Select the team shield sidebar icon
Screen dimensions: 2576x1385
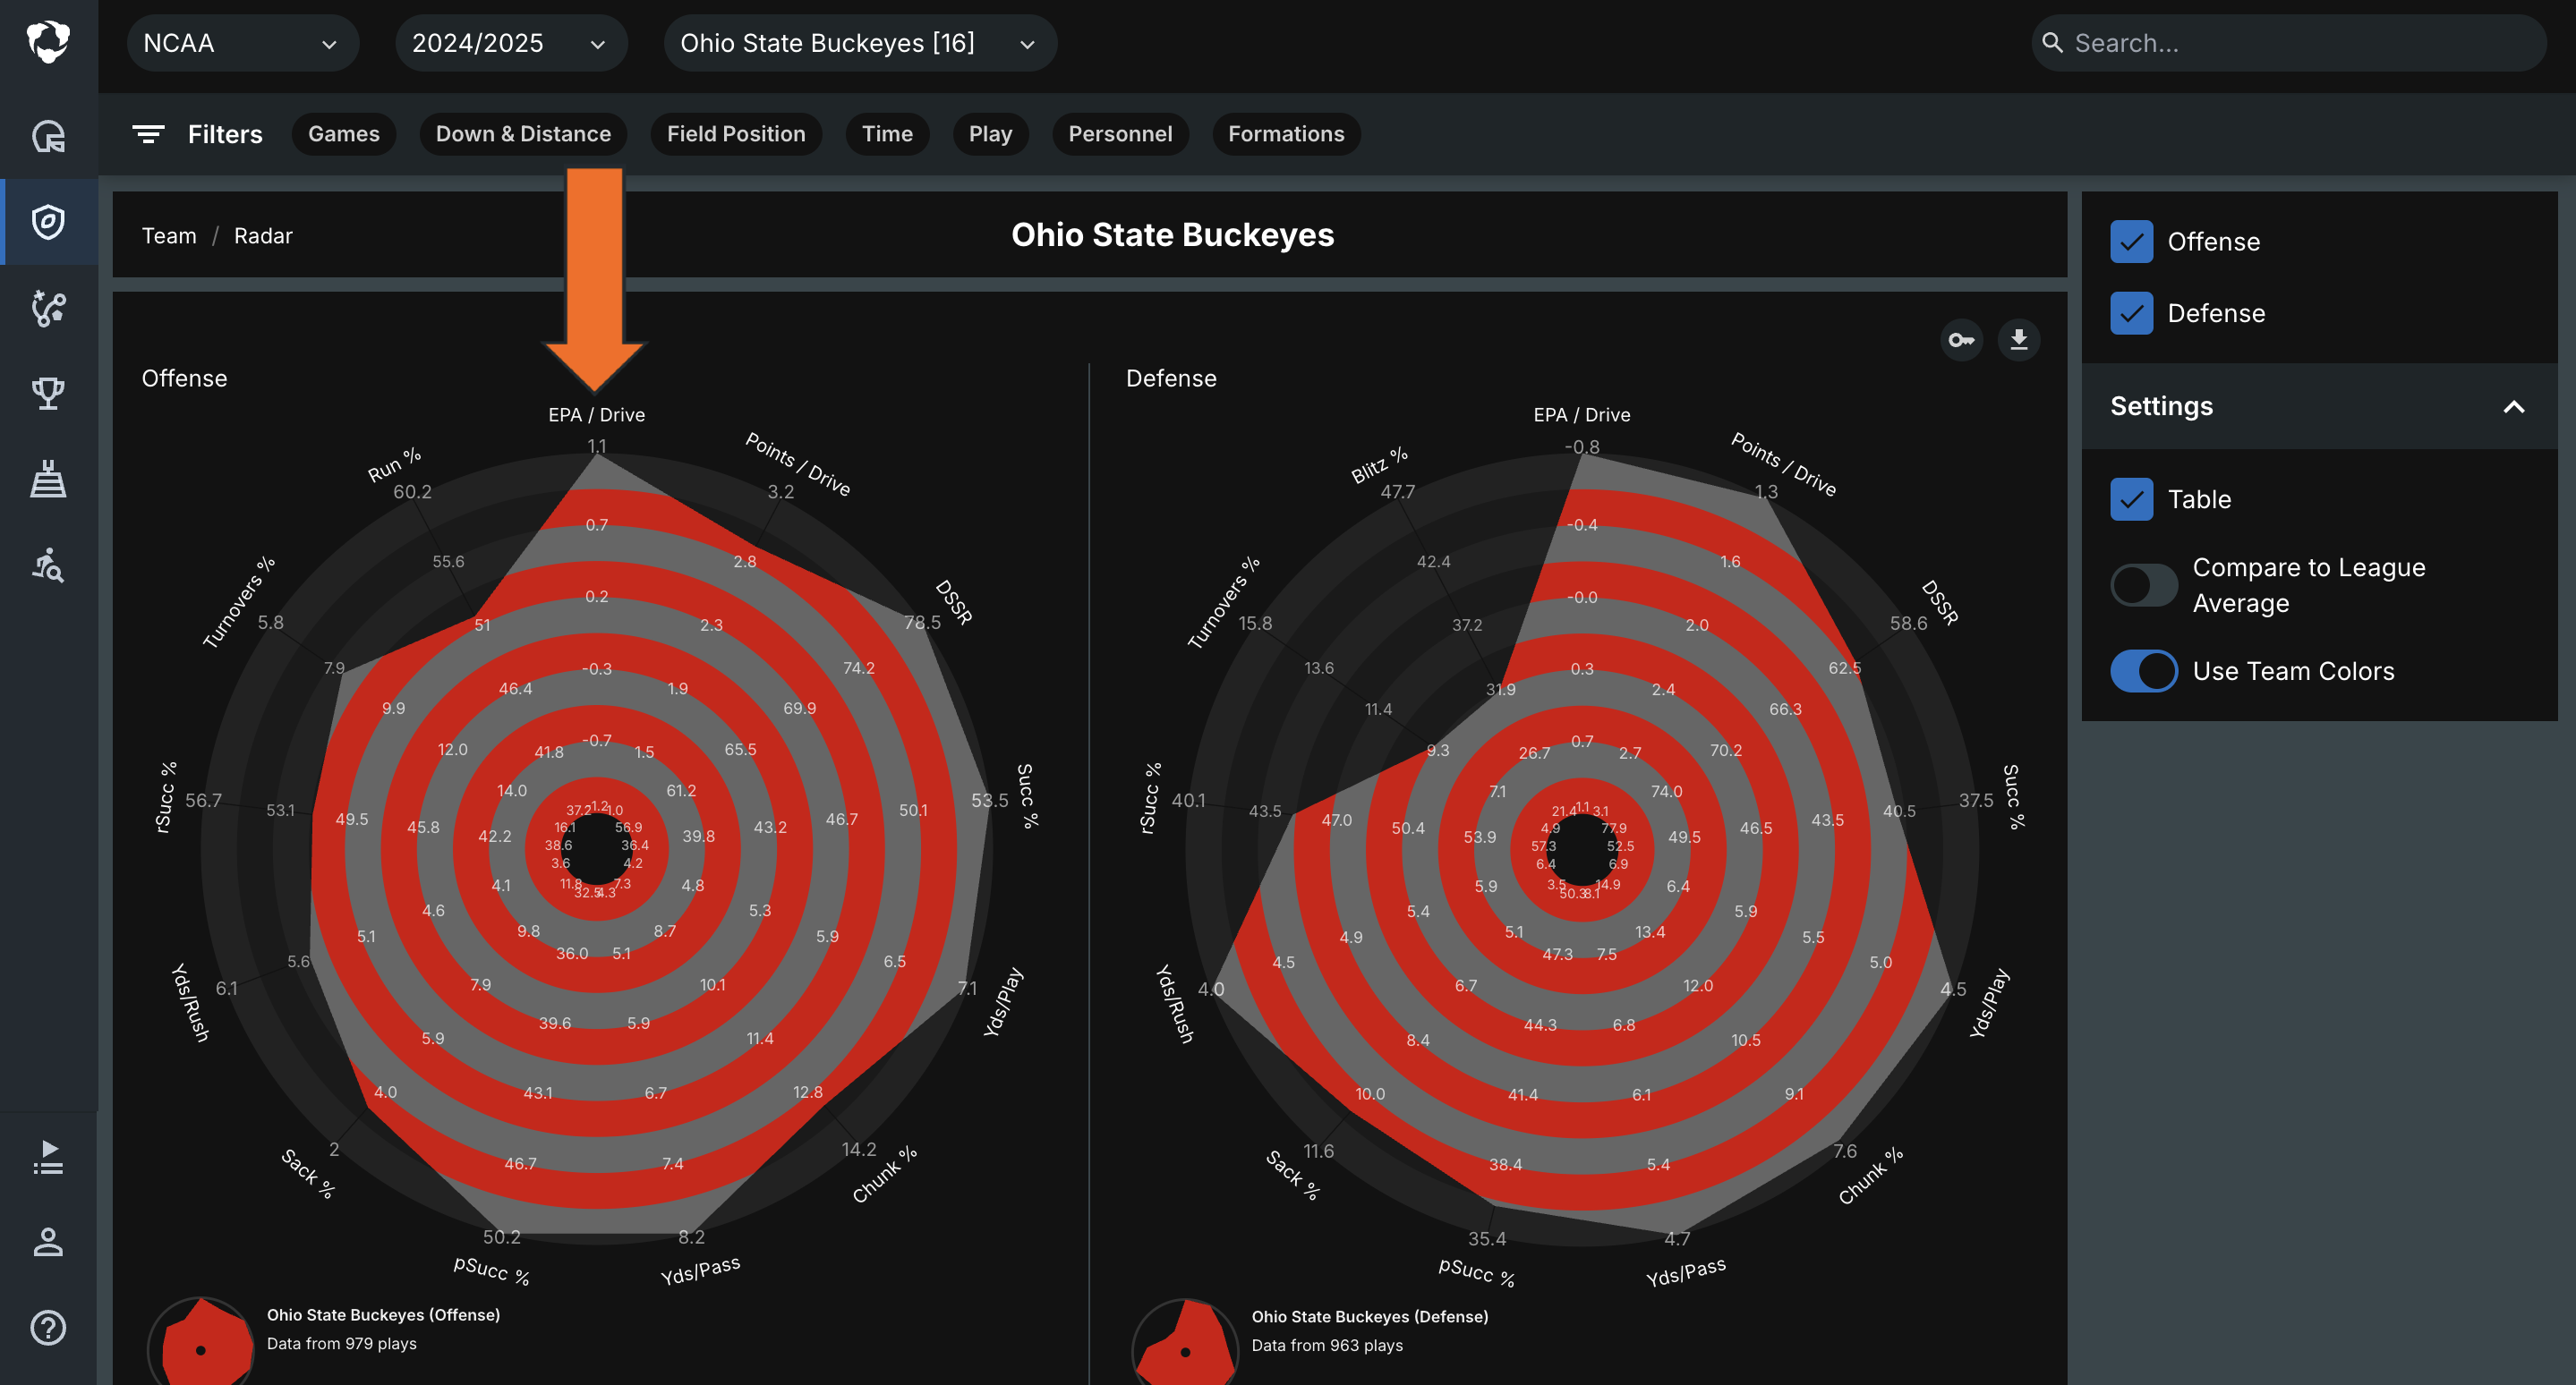point(48,222)
